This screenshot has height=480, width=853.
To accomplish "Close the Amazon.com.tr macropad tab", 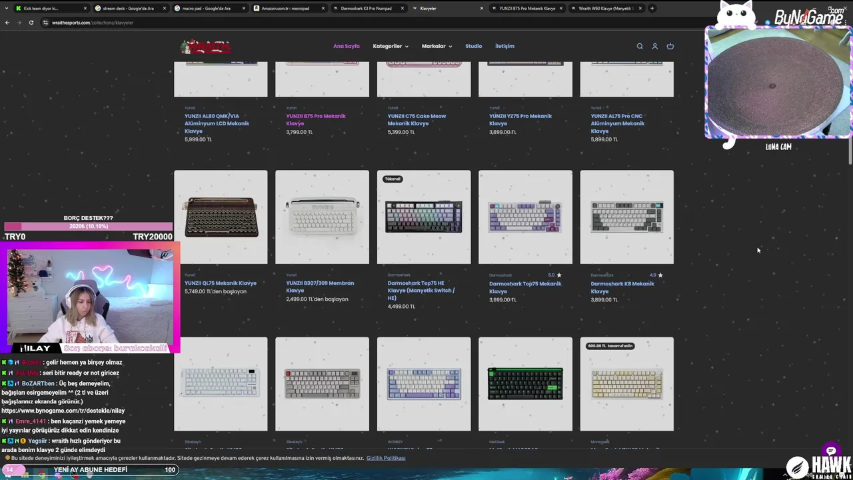I will [x=323, y=9].
